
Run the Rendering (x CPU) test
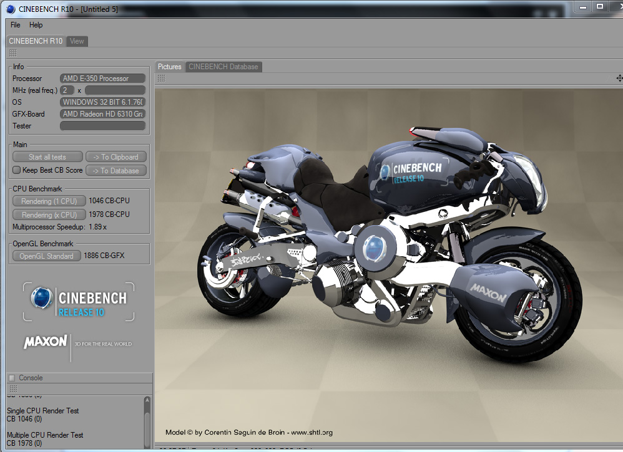[x=49, y=214]
